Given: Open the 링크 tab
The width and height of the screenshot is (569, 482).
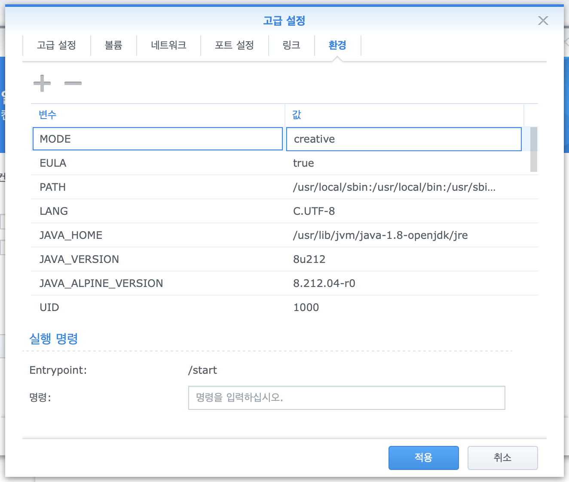Looking at the screenshot, I should pyautogui.click(x=291, y=45).
